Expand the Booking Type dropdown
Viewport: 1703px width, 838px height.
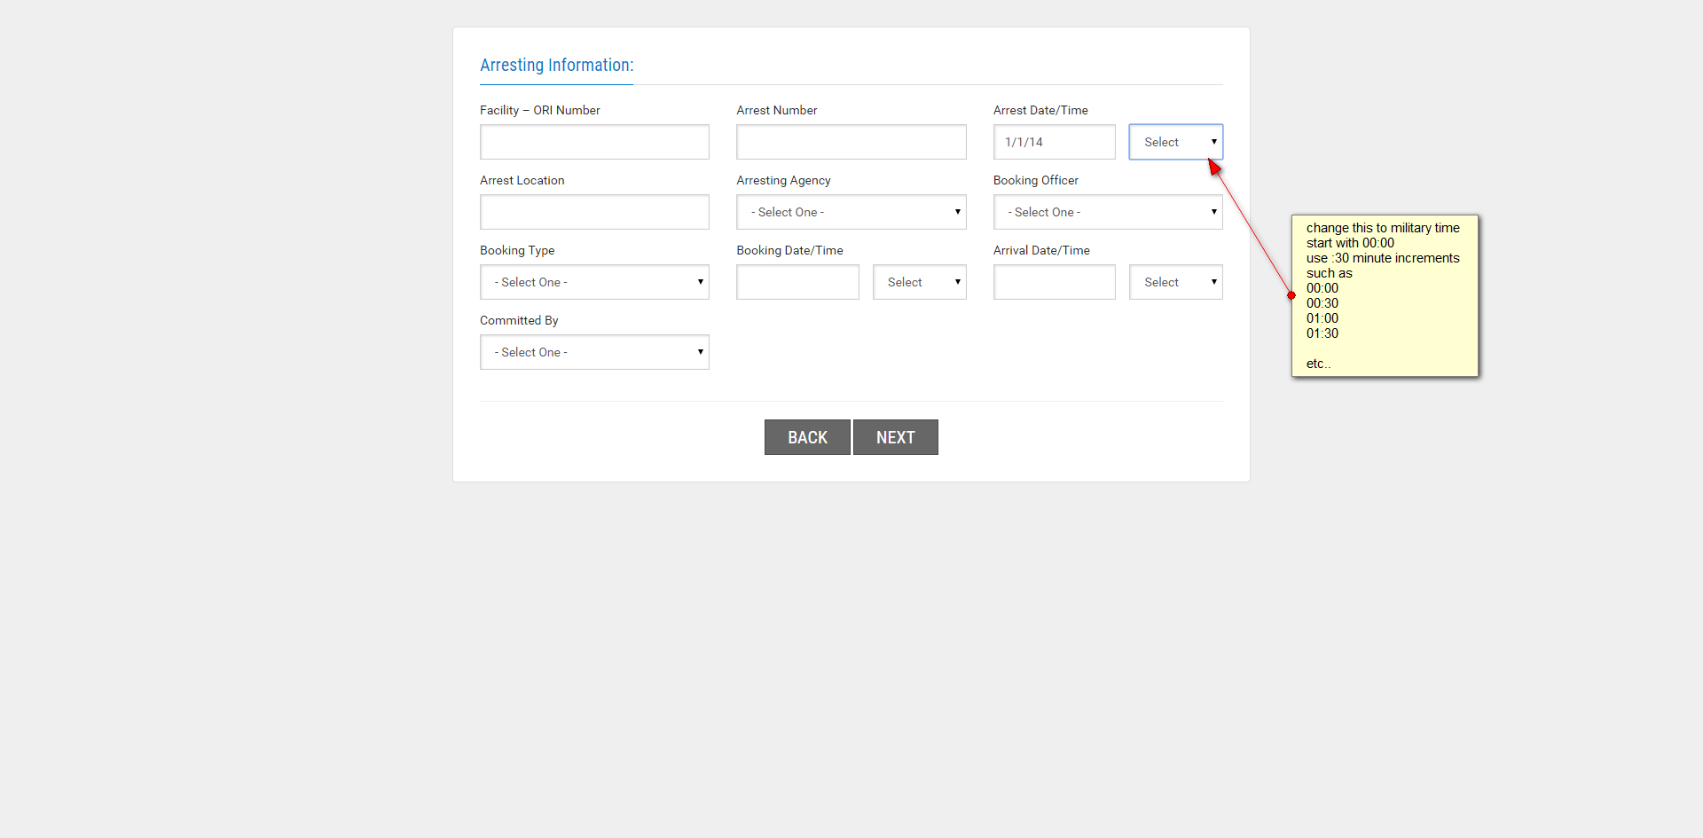tap(594, 282)
